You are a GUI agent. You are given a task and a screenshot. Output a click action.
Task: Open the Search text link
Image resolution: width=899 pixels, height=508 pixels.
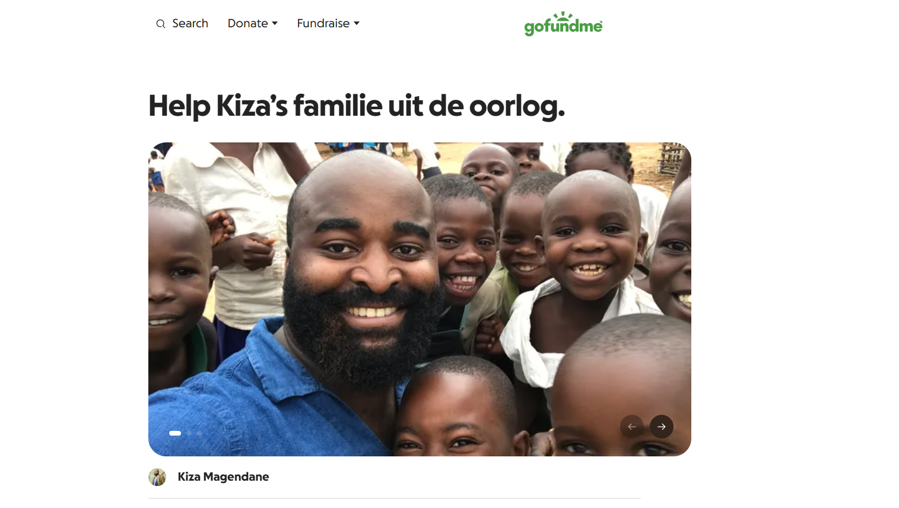190,23
